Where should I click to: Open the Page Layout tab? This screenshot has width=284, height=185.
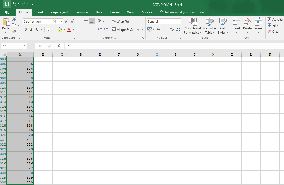click(x=59, y=12)
